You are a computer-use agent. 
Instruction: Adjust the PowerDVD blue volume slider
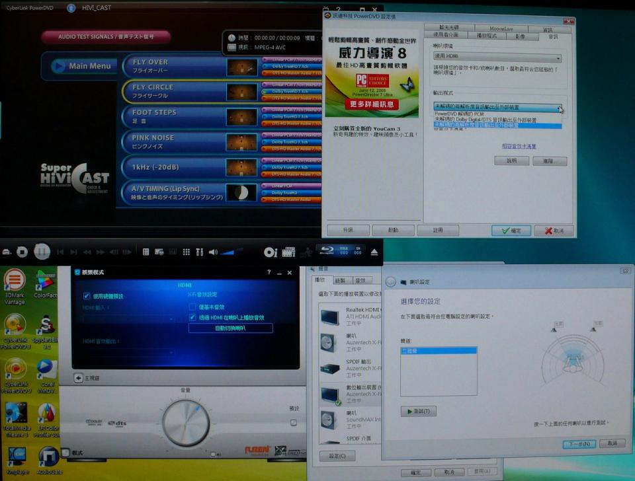click(232, 252)
